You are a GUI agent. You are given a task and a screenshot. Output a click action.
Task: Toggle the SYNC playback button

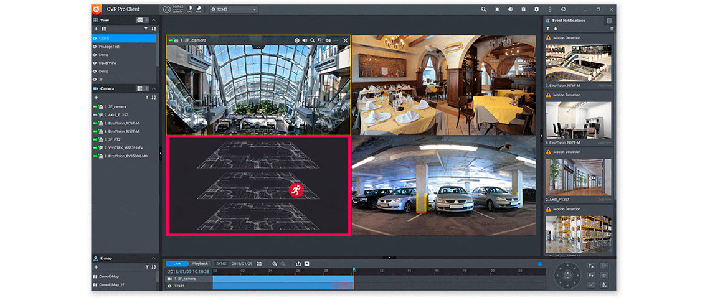pyautogui.click(x=221, y=264)
